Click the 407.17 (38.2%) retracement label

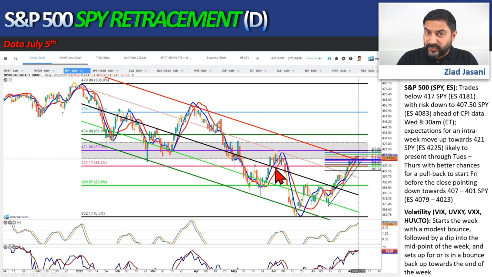(x=94, y=163)
